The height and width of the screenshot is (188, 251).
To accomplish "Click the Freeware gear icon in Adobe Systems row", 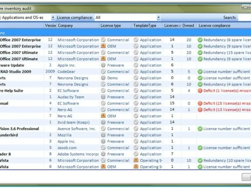I will (x=103, y=154).
